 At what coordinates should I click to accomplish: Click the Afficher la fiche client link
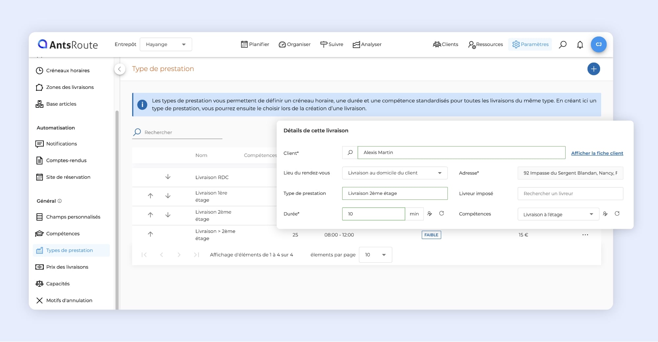(x=597, y=153)
